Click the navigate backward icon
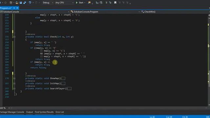The width and height of the screenshot is (210, 118). (1, 3)
